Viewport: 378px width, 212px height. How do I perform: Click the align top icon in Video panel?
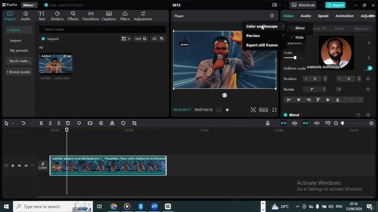318,100
